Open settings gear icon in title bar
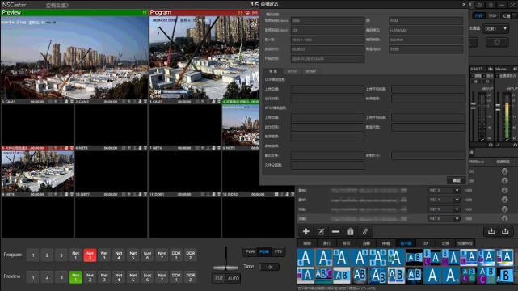518x291 pixels. click(x=479, y=5)
